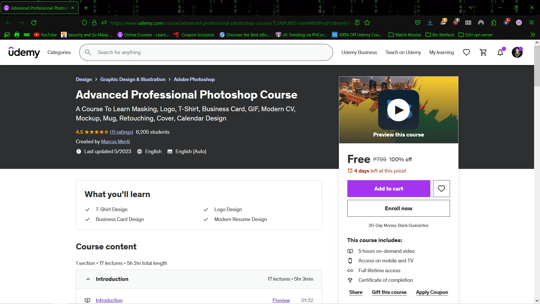The image size is (540, 304).
Task: Add course to wishlist with heart button
Action: [442, 189]
